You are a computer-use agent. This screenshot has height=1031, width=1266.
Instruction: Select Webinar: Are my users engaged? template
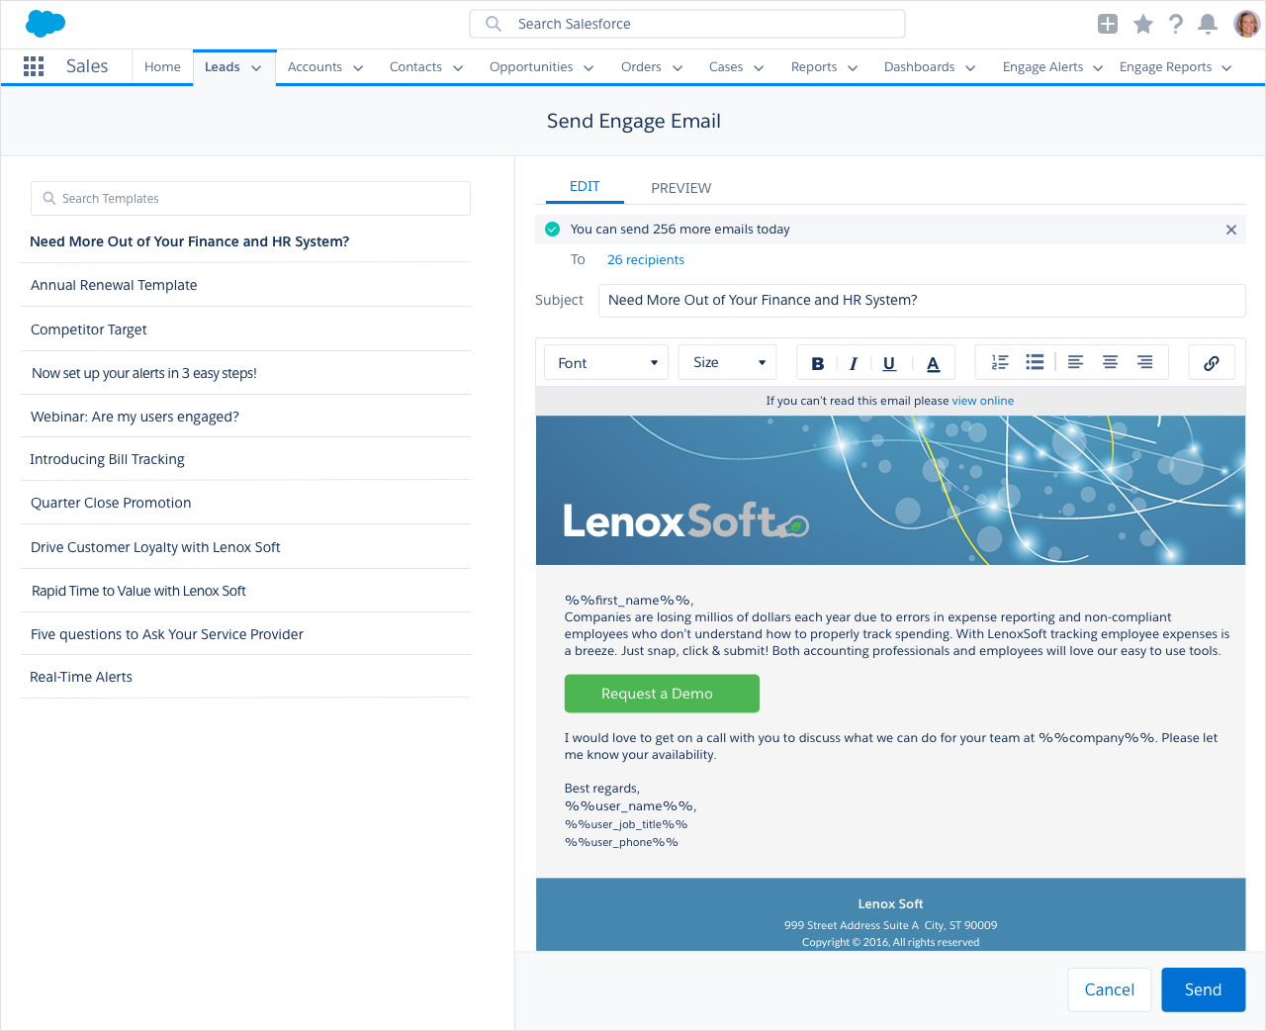[245, 417]
